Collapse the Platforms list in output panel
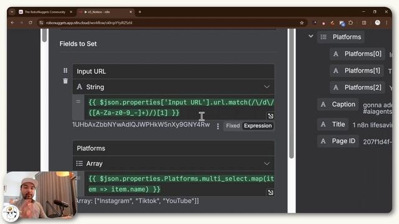Screen dimensions: 399x224 [x=310, y=37]
